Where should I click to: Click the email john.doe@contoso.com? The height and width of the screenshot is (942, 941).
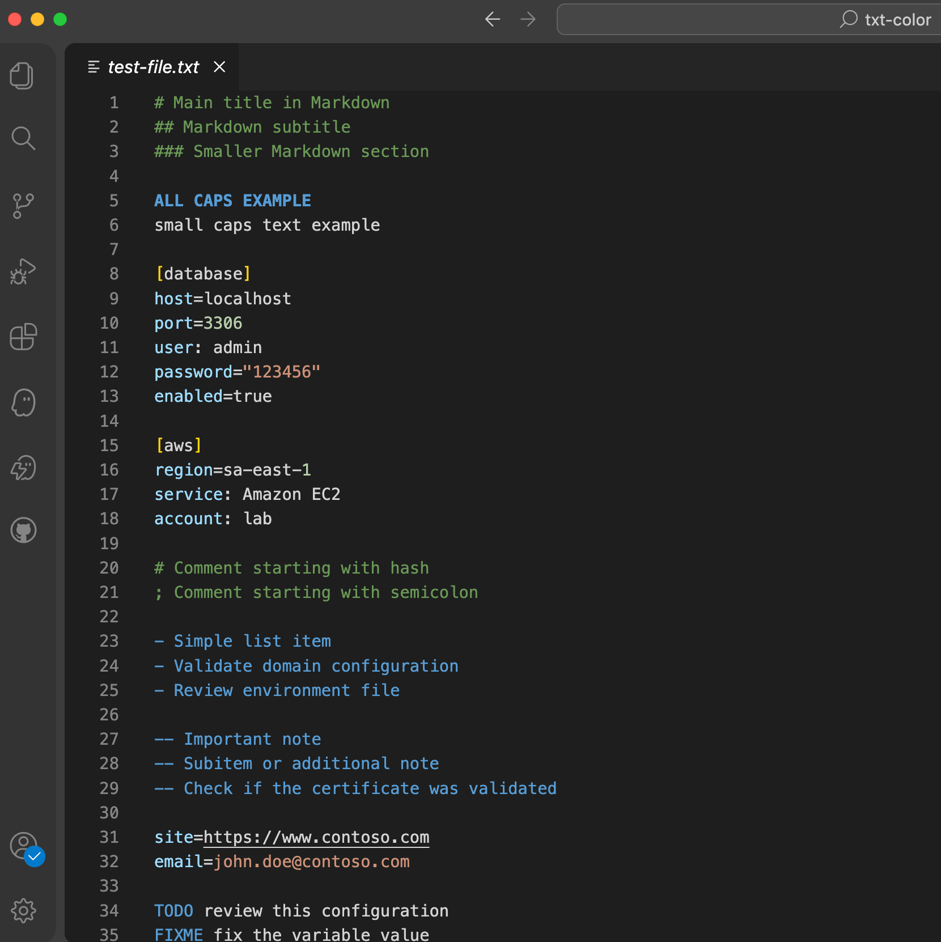tap(311, 862)
